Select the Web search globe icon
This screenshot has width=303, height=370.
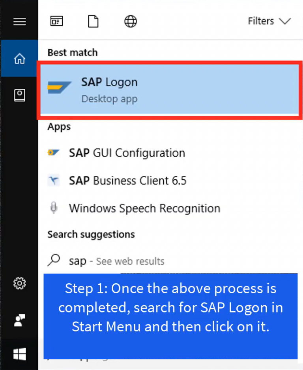(x=130, y=21)
